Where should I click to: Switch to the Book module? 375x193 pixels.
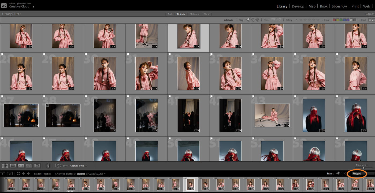324,6
